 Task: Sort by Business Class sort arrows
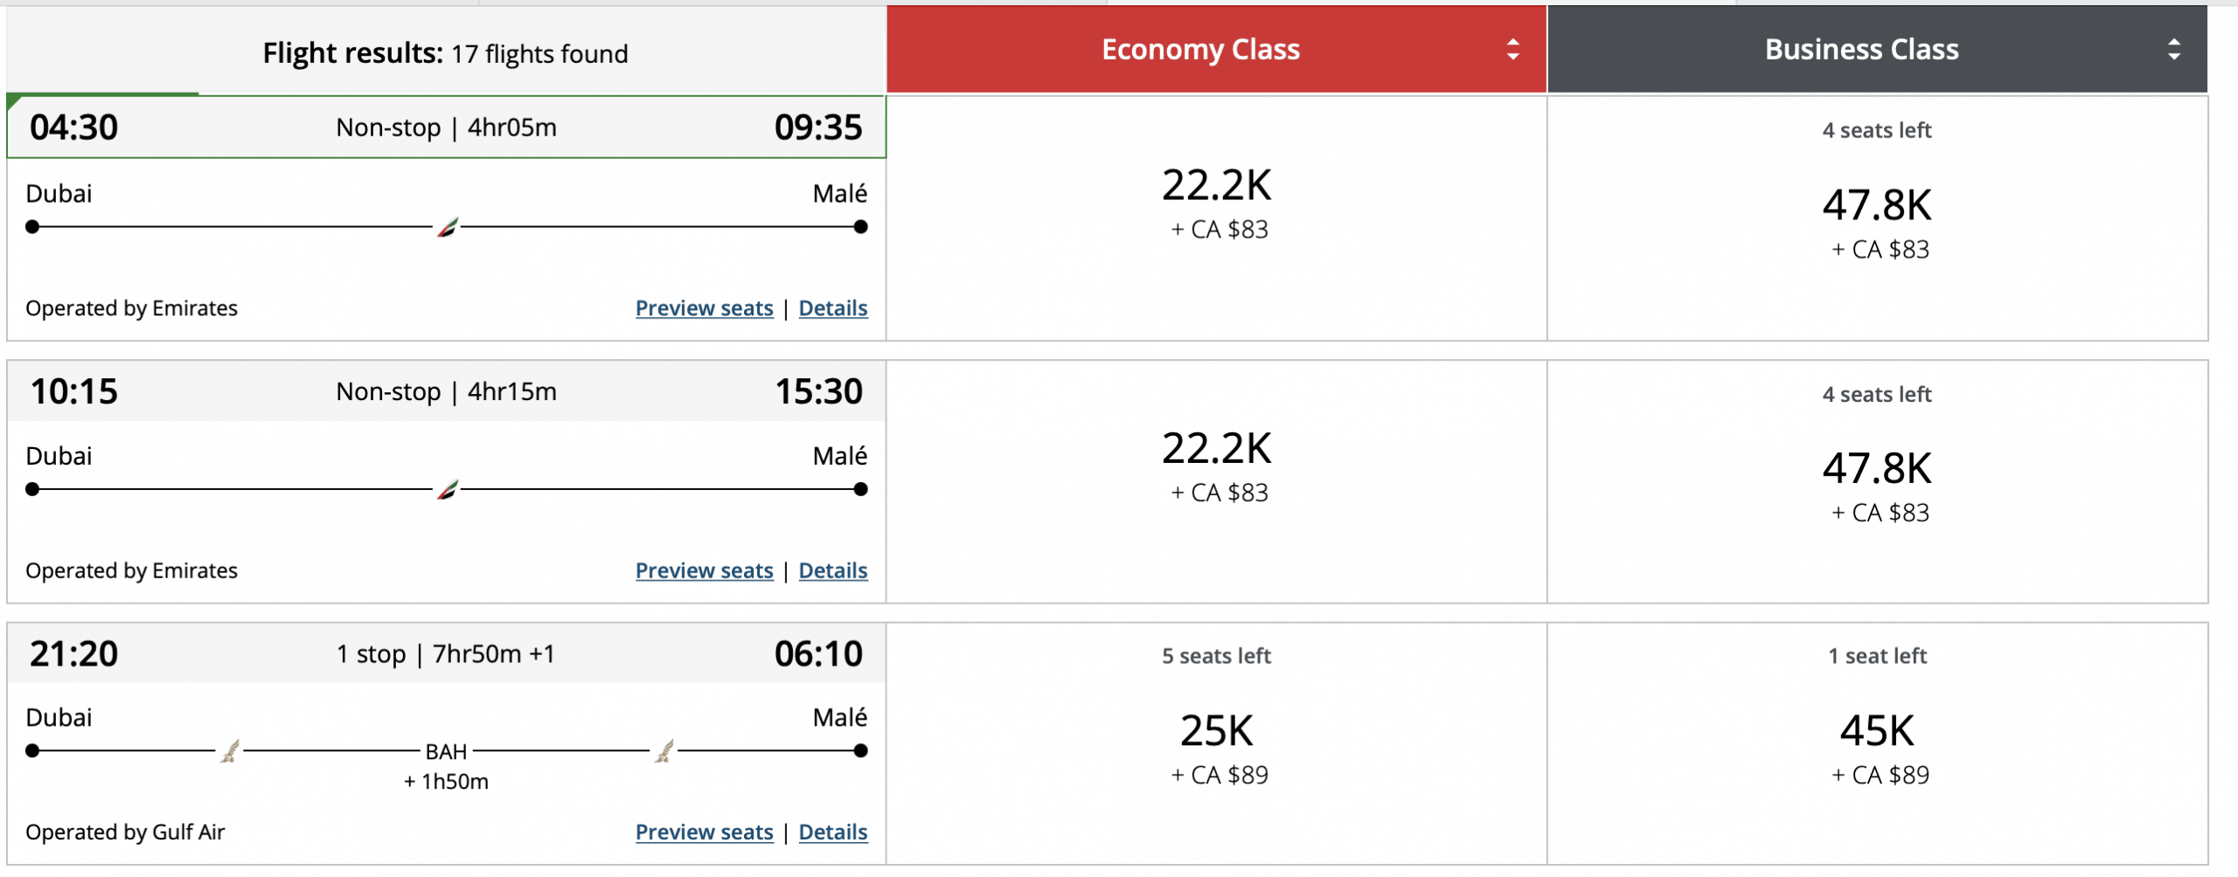pyautogui.click(x=2174, y=50)
